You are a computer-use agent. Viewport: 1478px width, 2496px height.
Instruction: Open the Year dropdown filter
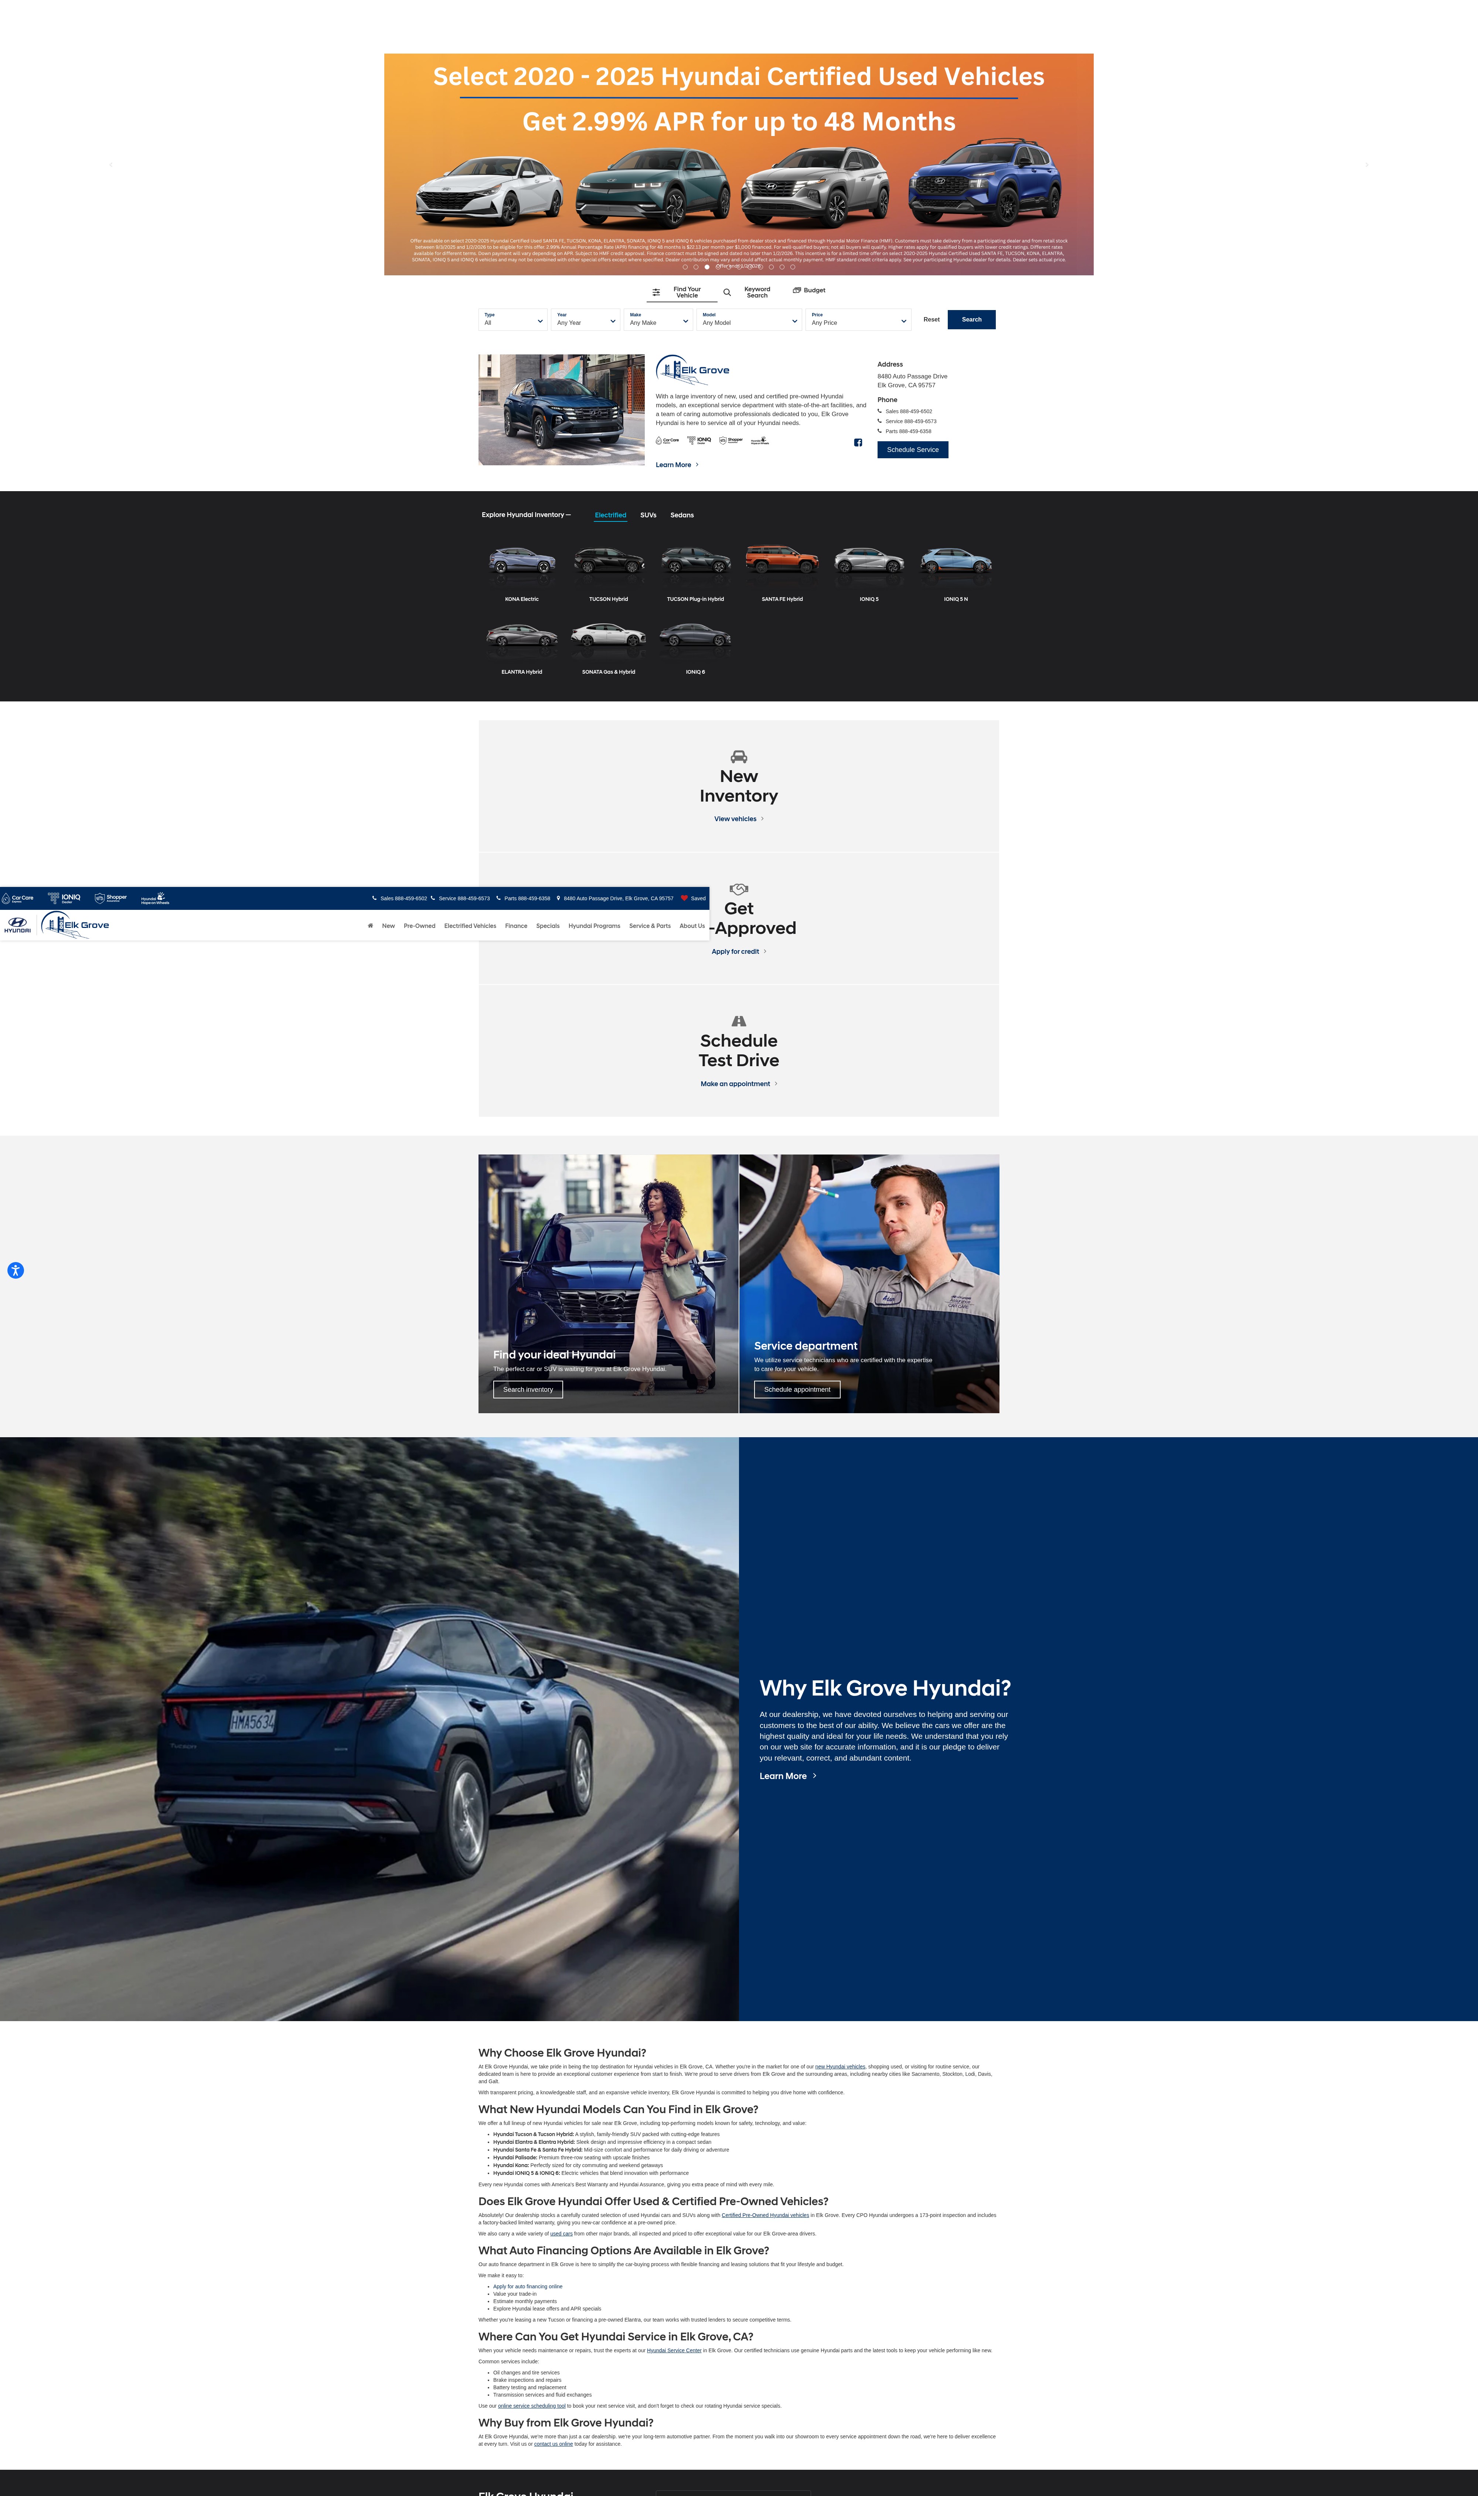tap(586, 320)
